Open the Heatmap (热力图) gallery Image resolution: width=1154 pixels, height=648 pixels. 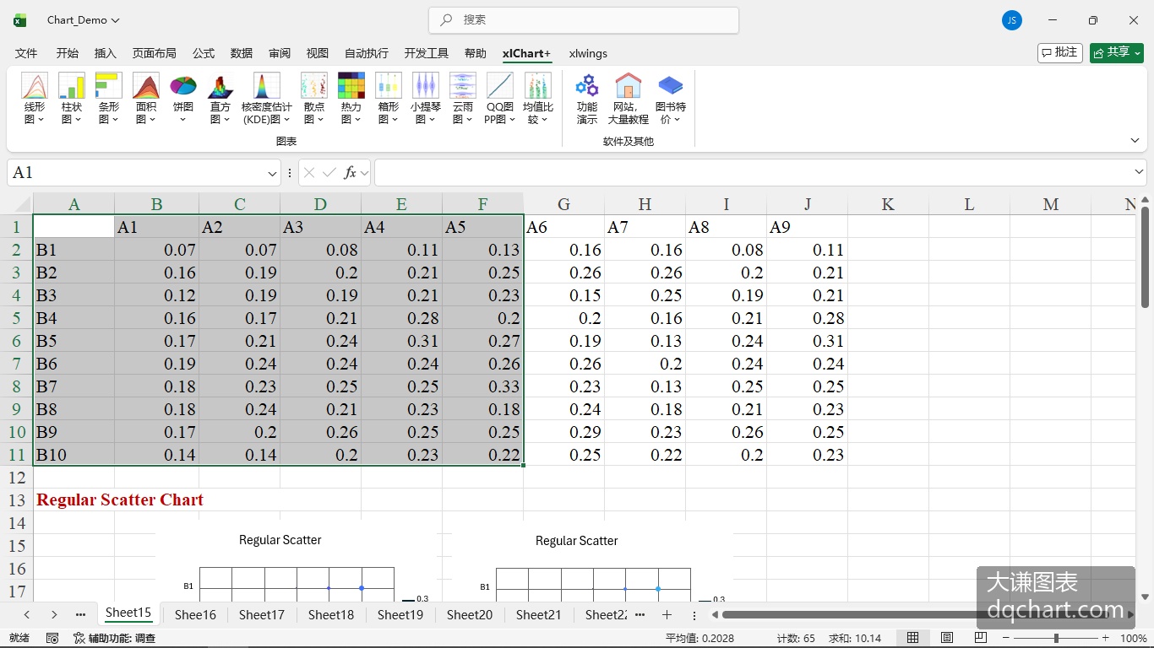351,99
